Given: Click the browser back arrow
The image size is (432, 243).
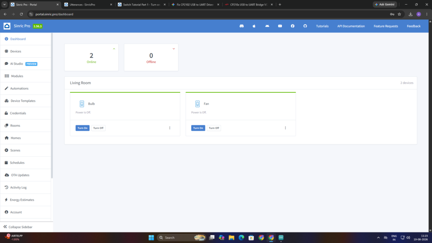Looking at the screenshot, I should tap(5, 14).
